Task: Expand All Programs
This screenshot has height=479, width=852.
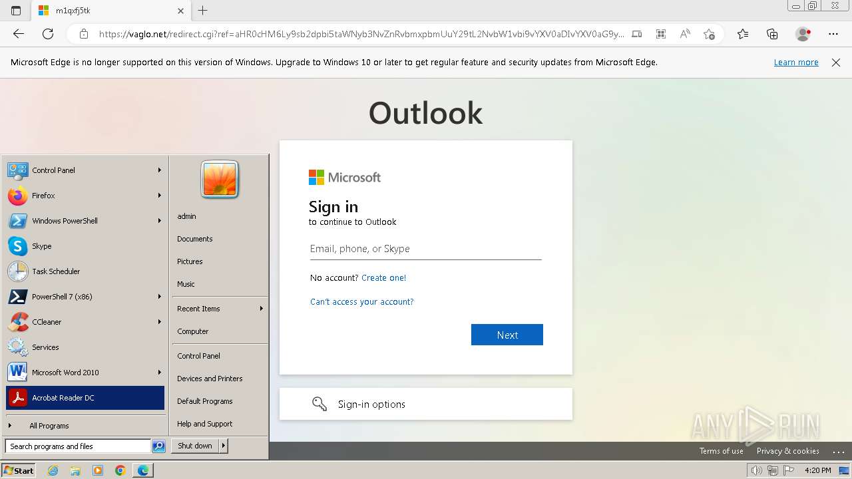Action: coord(85,426)
